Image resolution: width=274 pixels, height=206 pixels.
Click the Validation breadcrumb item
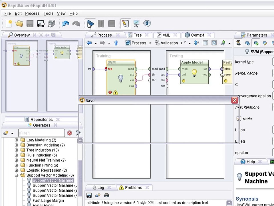click(x=166, y=43)
